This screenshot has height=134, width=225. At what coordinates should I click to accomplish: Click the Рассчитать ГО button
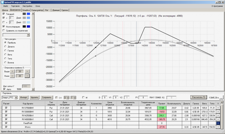[x=199, y=97]
